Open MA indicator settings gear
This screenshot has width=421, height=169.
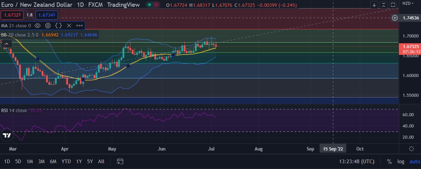coord(48,26)
